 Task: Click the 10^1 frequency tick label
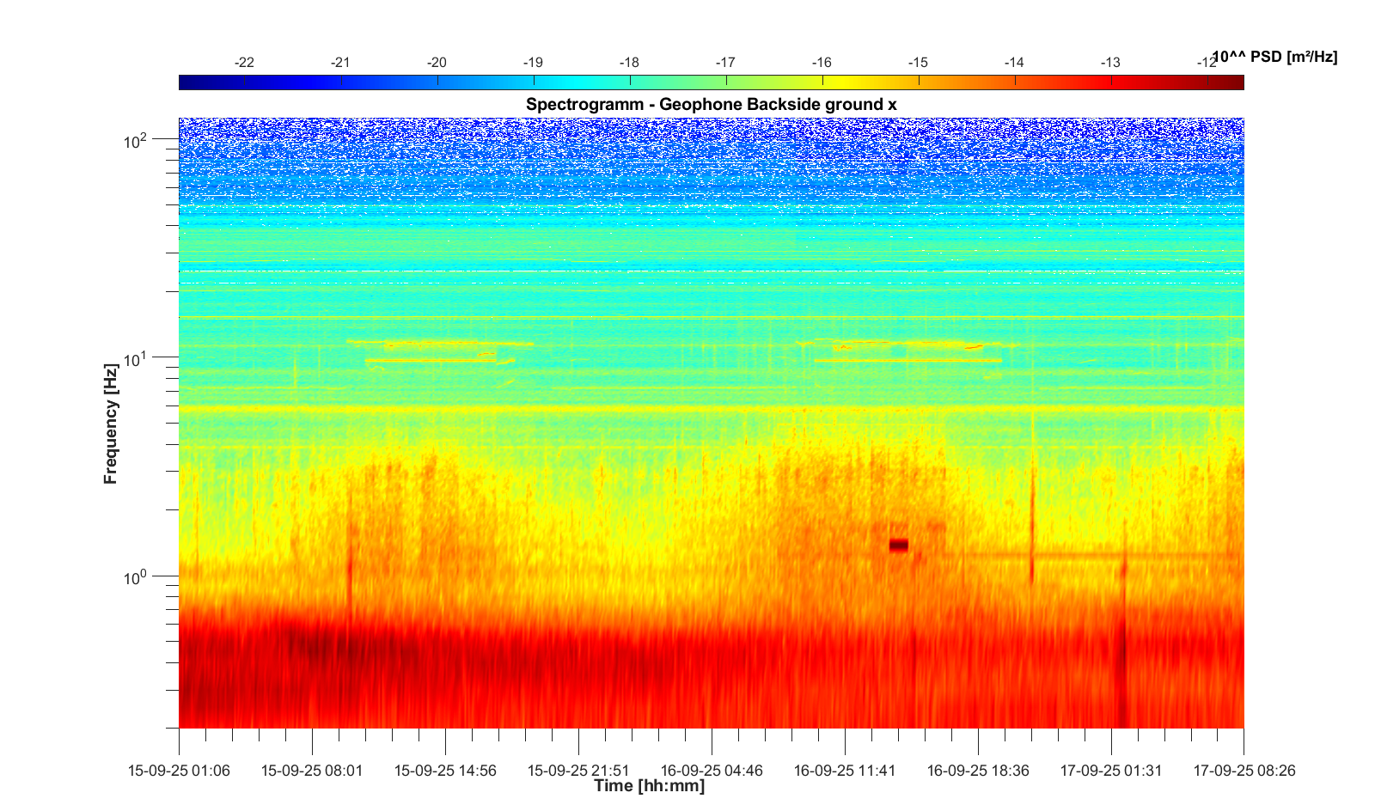click(x=135, y=359)
